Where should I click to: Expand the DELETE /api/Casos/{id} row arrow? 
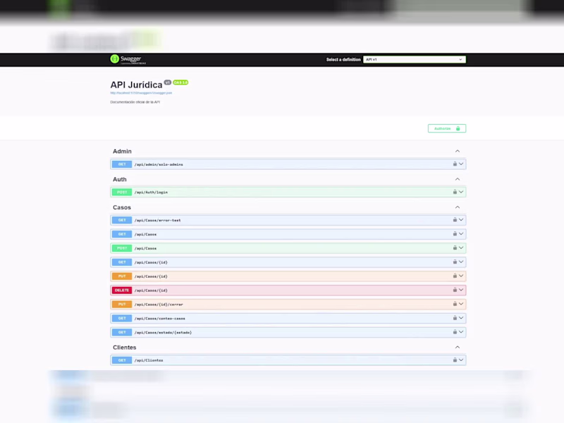[x=461, y=290]
